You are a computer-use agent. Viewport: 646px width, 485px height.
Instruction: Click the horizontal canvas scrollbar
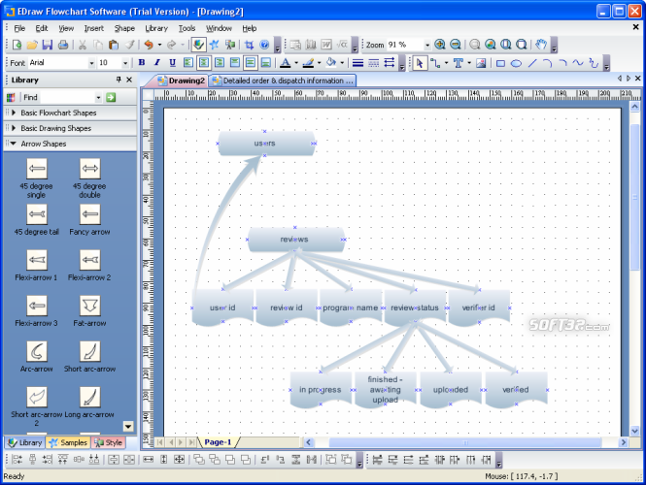(465, 442)
